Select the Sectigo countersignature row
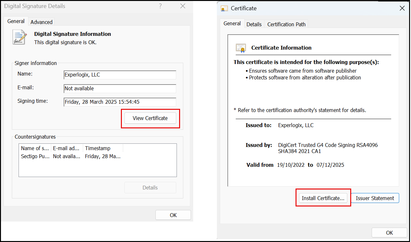 pos(70,156)
